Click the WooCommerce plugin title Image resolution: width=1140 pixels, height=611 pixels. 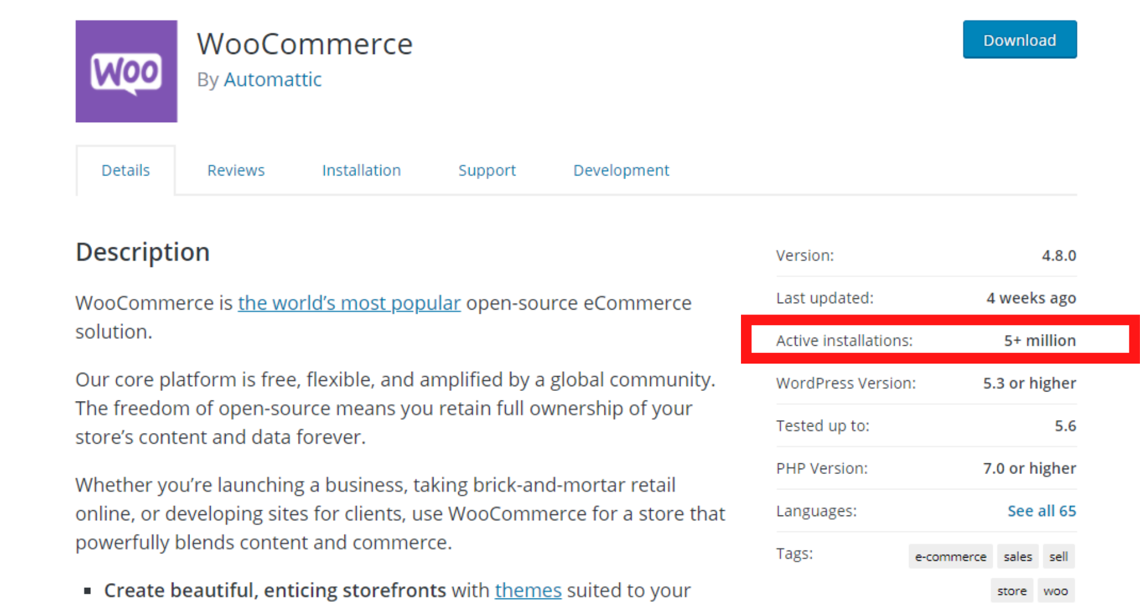[305, 44]
